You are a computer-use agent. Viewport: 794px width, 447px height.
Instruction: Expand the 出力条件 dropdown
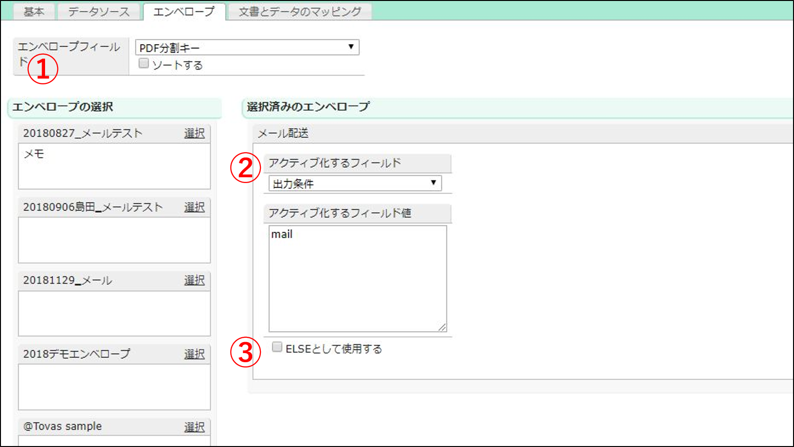click(x=355, y=183)
